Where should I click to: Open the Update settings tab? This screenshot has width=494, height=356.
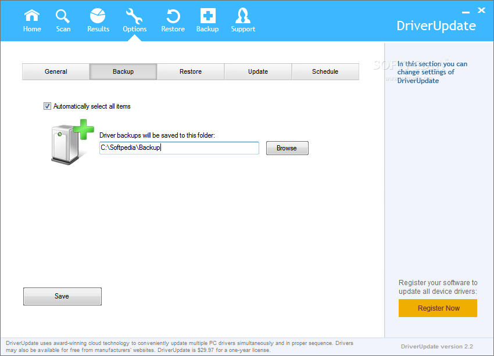[258, 71]
